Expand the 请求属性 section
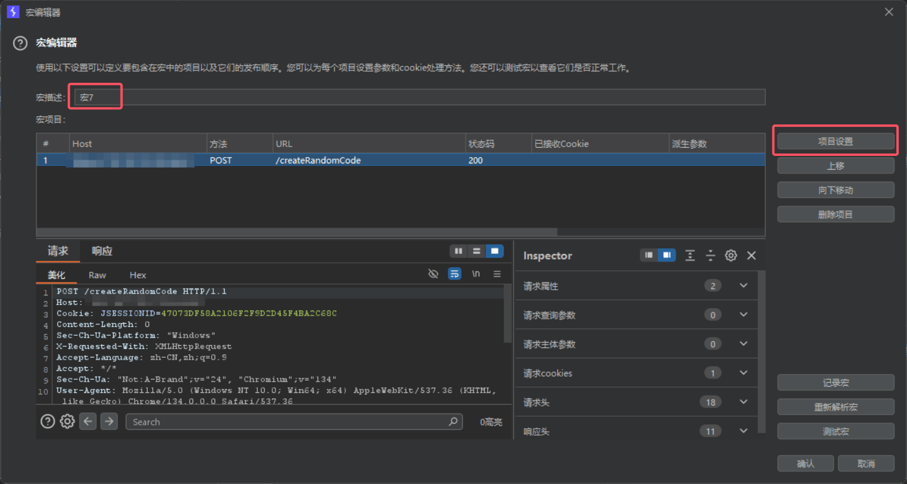Screen dimensions: 907x484 tap(743, 286)
